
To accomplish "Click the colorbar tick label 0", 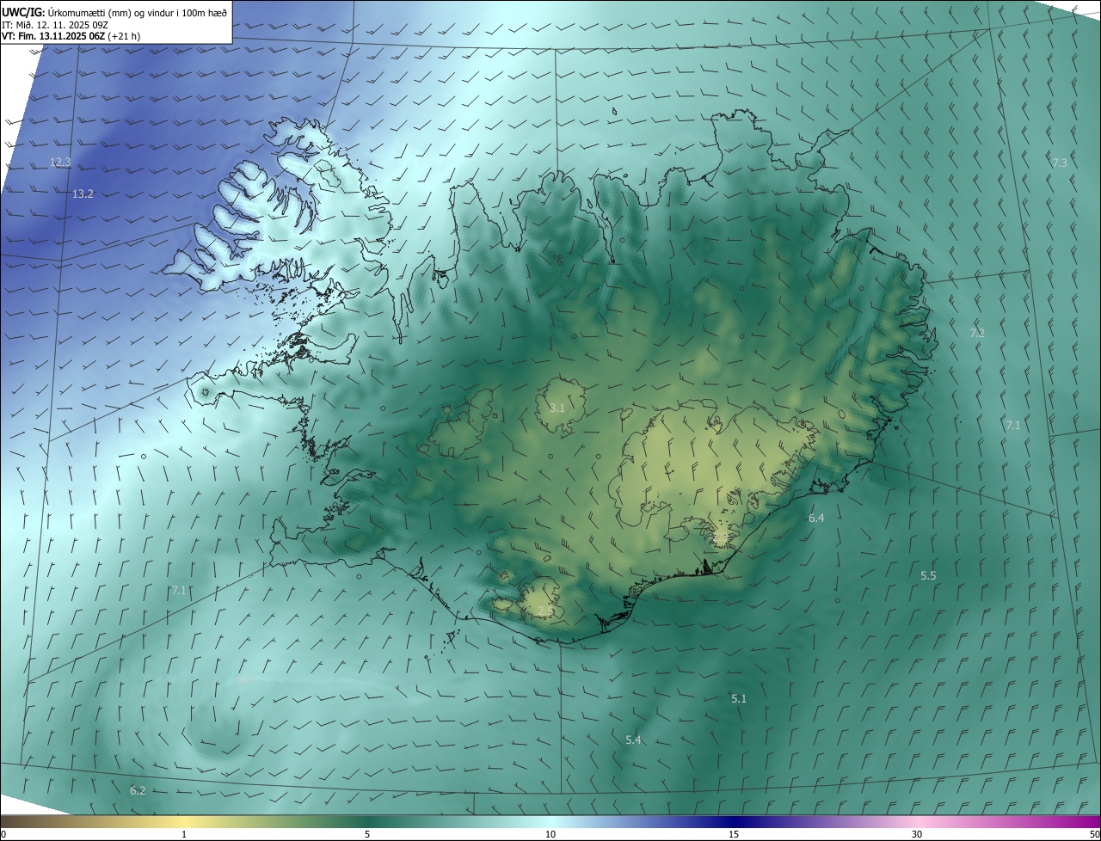I will [3, 834].
